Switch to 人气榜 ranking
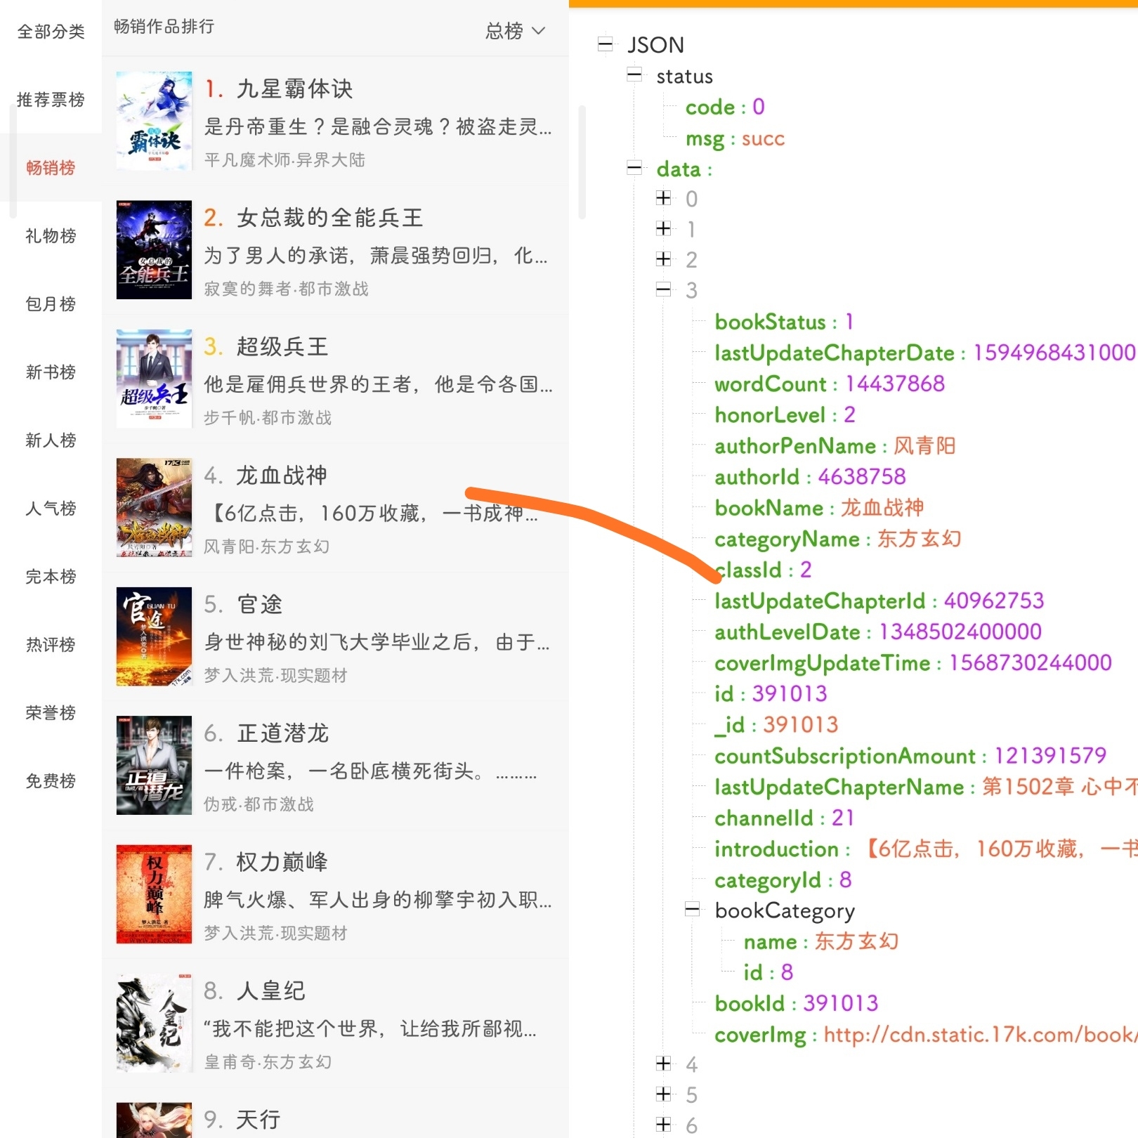Viewport: 1138px width, 1138px height. point(50,509)
